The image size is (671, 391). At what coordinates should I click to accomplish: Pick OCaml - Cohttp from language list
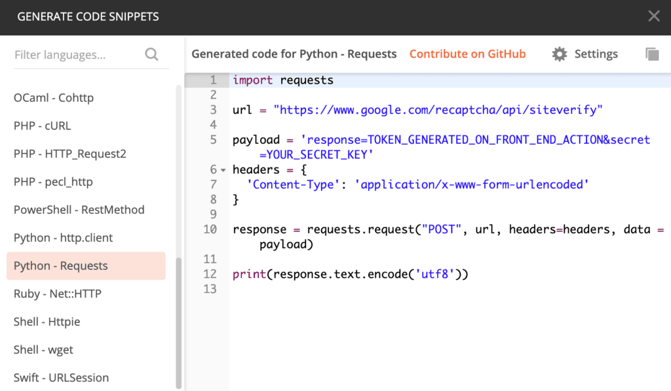coord(54,97)
